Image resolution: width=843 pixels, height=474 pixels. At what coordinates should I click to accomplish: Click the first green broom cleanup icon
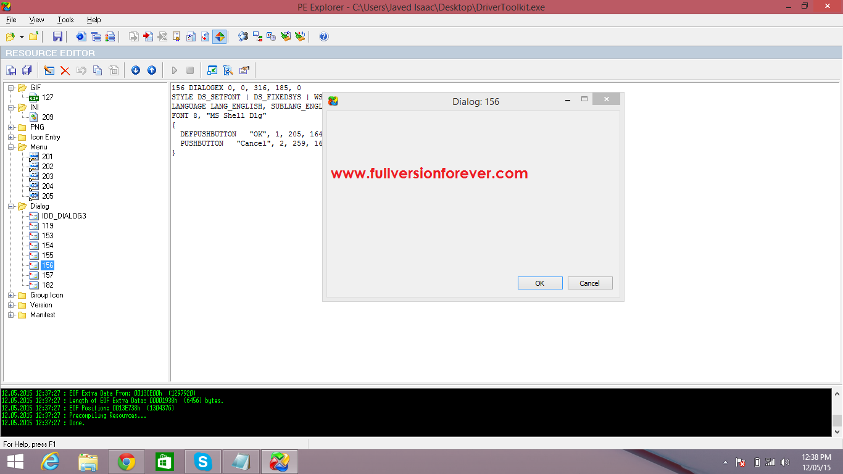286,36
